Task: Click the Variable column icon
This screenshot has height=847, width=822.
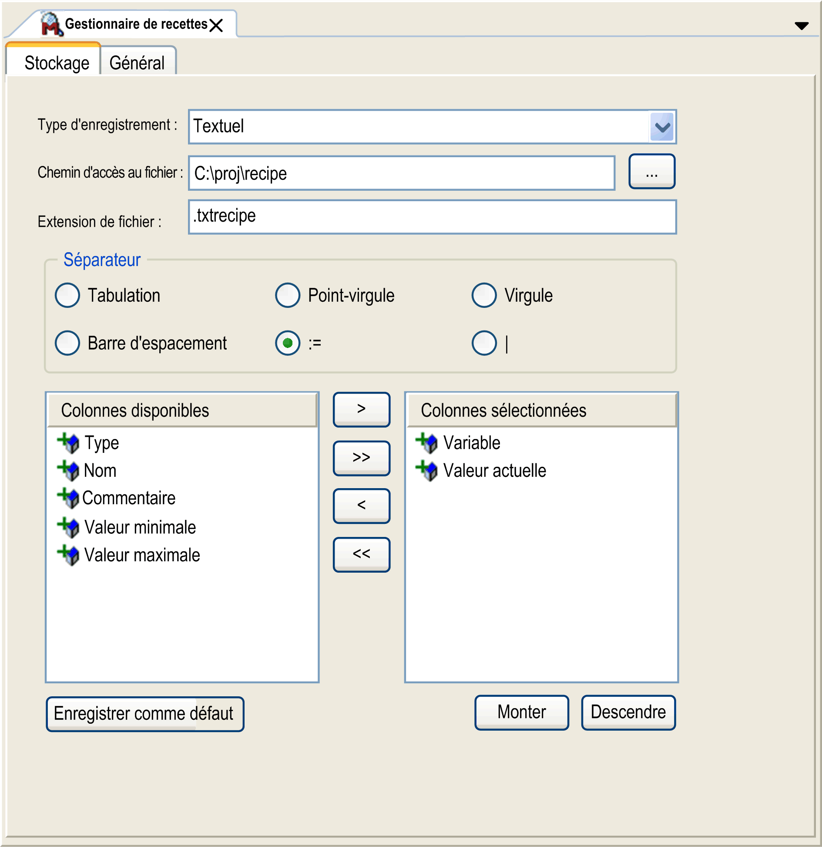Action: [x=426, y=443]
